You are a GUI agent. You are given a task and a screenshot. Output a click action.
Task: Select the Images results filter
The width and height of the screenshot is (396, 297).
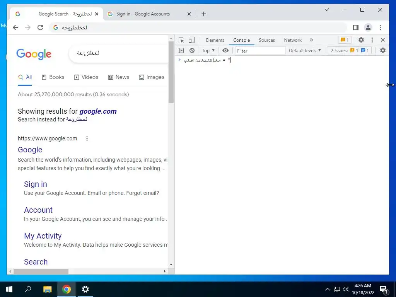pos(152,77)
